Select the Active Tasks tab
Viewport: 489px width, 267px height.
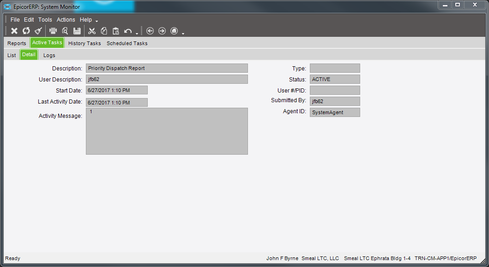click(x=47, y=43)
